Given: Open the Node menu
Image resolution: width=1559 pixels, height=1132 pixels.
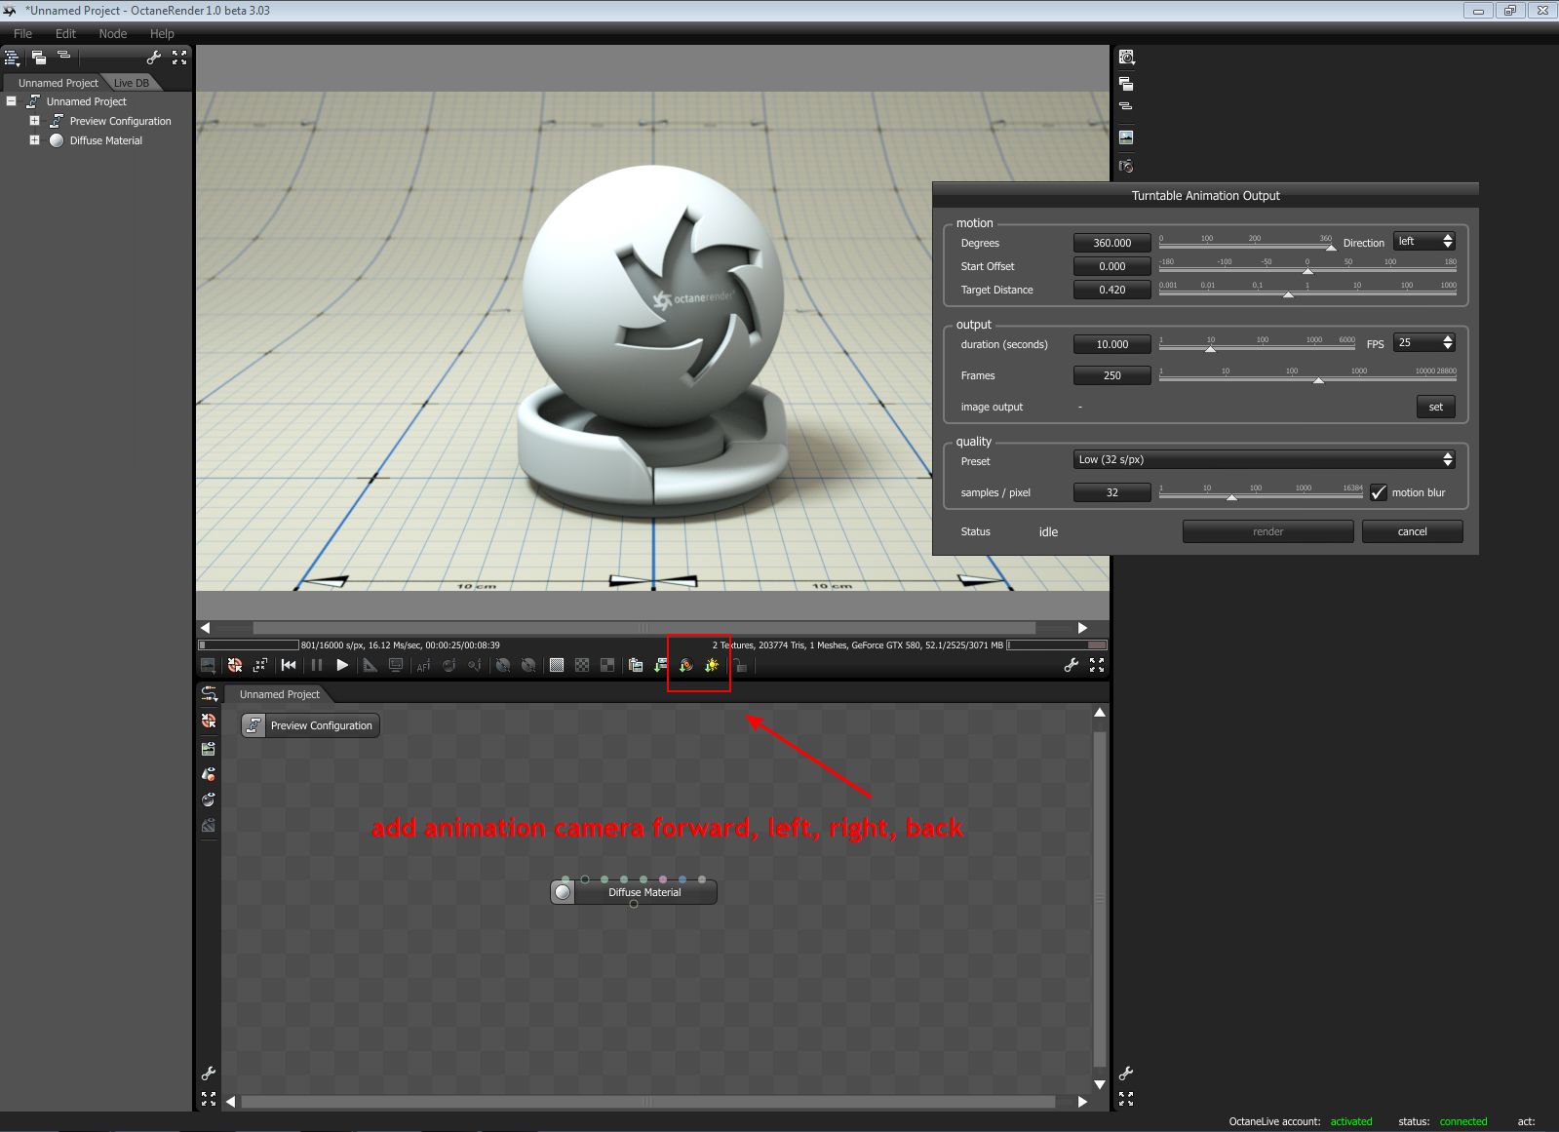Looking at the screenshot, I should (x=113, y=33).
